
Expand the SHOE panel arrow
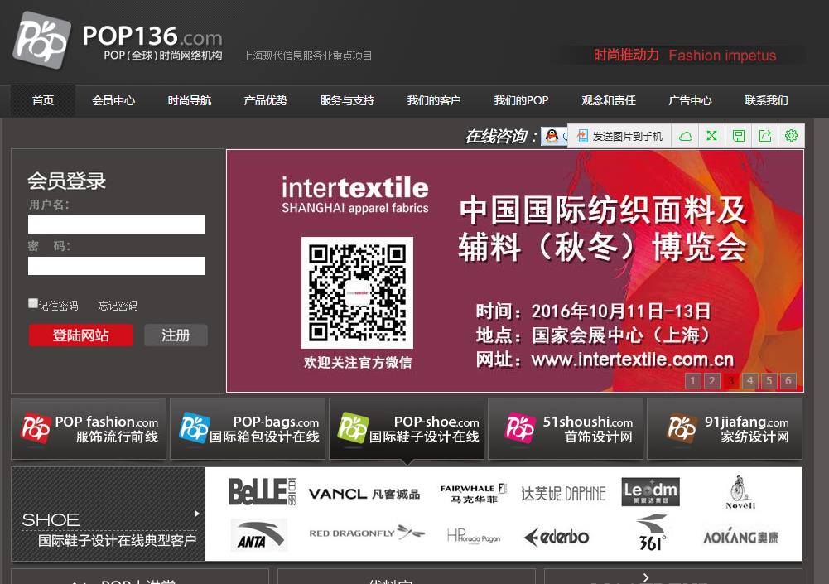pyautogui.click(x=197, y=513)
